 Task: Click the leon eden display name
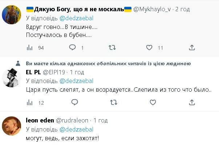point(39,120)
